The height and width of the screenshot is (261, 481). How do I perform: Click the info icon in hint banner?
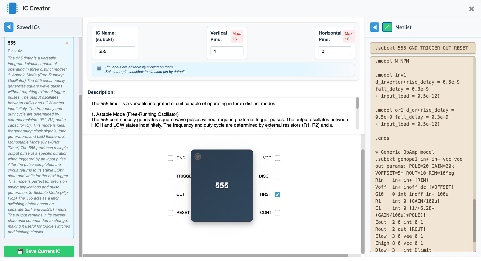[99, 68]
